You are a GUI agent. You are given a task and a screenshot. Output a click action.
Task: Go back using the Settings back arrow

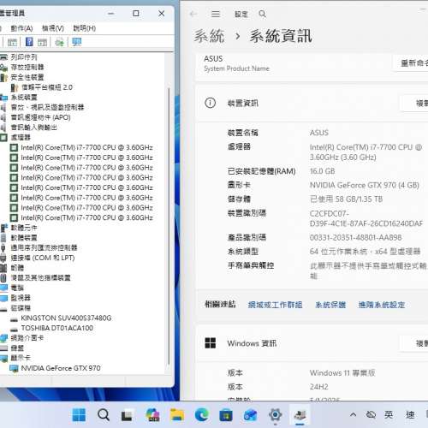point(193,14)
